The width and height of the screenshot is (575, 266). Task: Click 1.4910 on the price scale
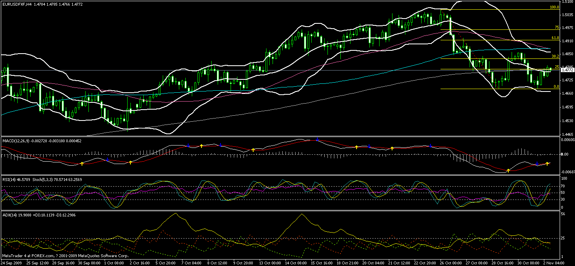click(x=567, y=41)
